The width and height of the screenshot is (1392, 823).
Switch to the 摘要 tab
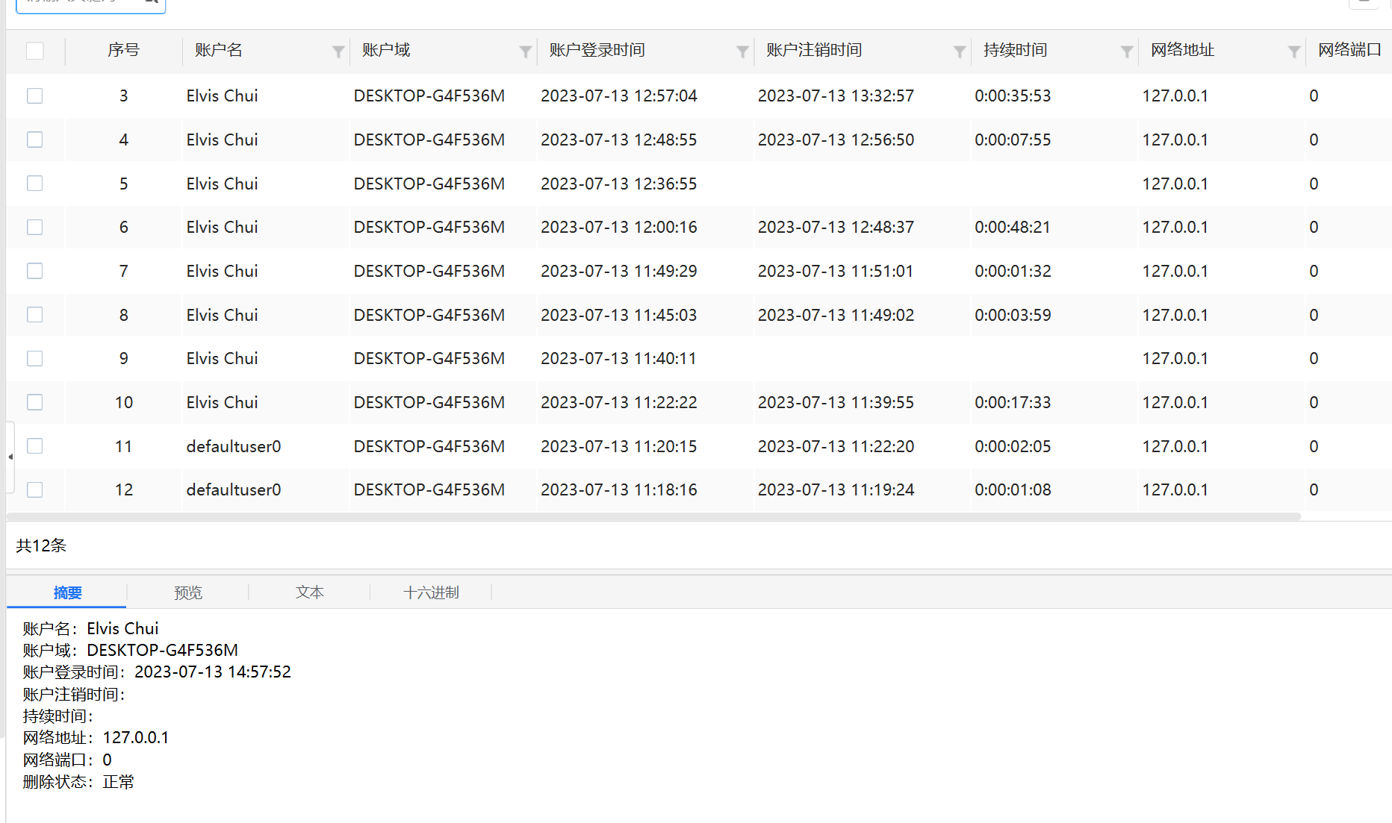[67, 592]
